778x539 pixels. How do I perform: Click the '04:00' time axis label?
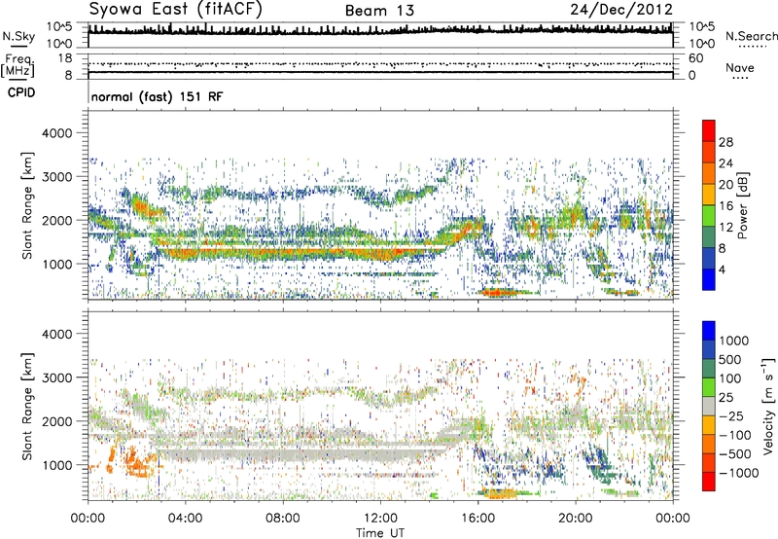(x=185, y=519)
